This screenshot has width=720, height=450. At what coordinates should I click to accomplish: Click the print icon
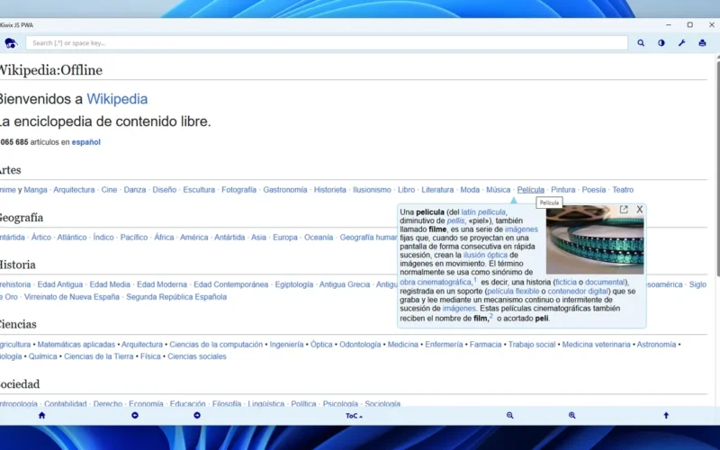click(702, 43)
